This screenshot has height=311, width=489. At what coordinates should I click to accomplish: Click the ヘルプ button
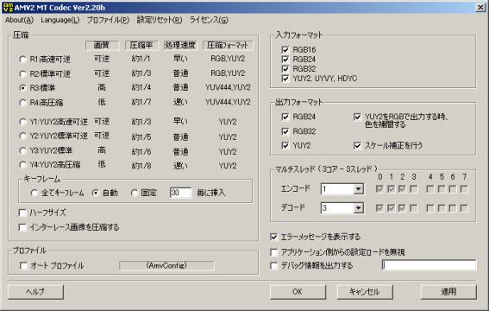pyautogui.click(x=35, y=292)
